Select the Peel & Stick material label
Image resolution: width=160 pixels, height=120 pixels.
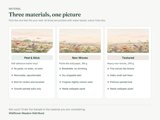32,58
